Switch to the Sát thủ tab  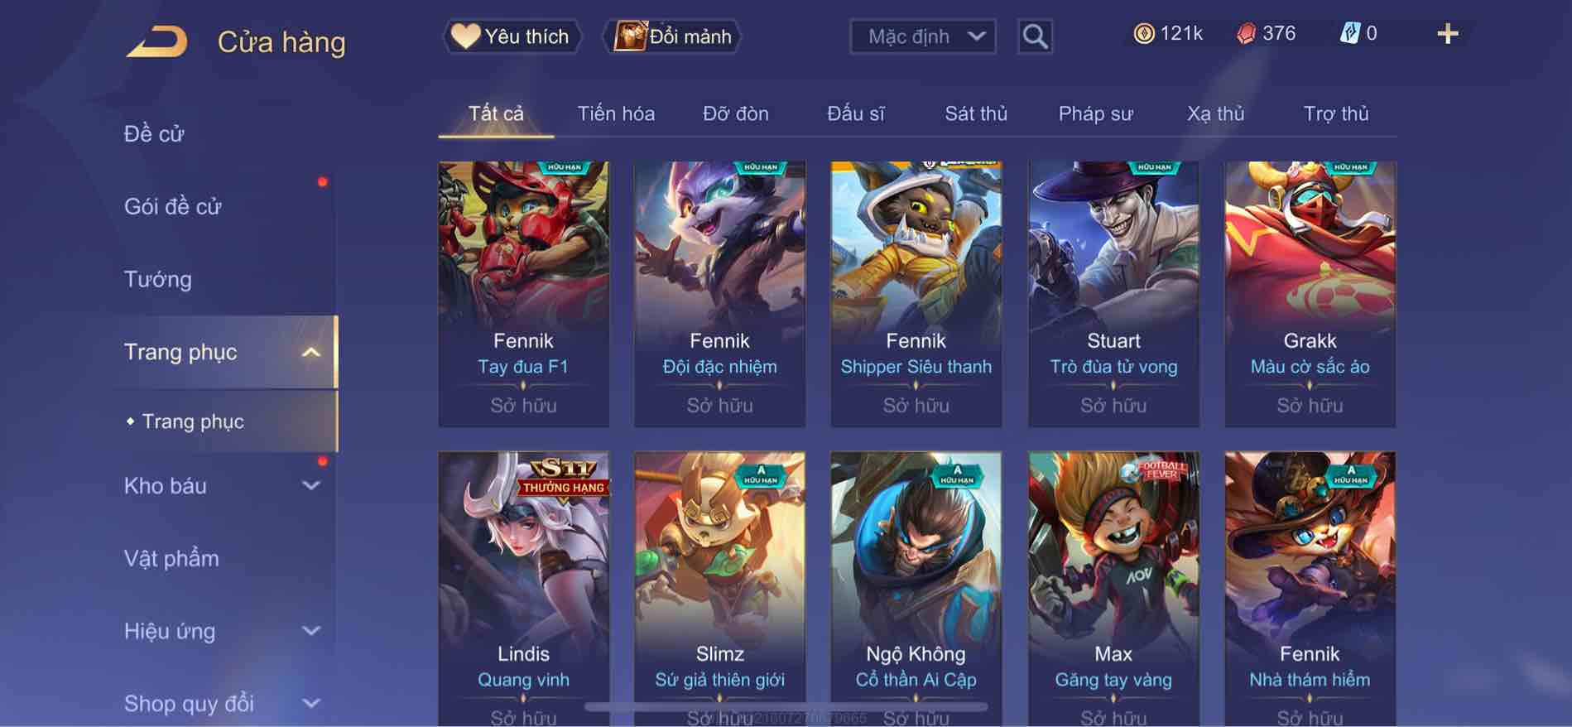(976, 114)
